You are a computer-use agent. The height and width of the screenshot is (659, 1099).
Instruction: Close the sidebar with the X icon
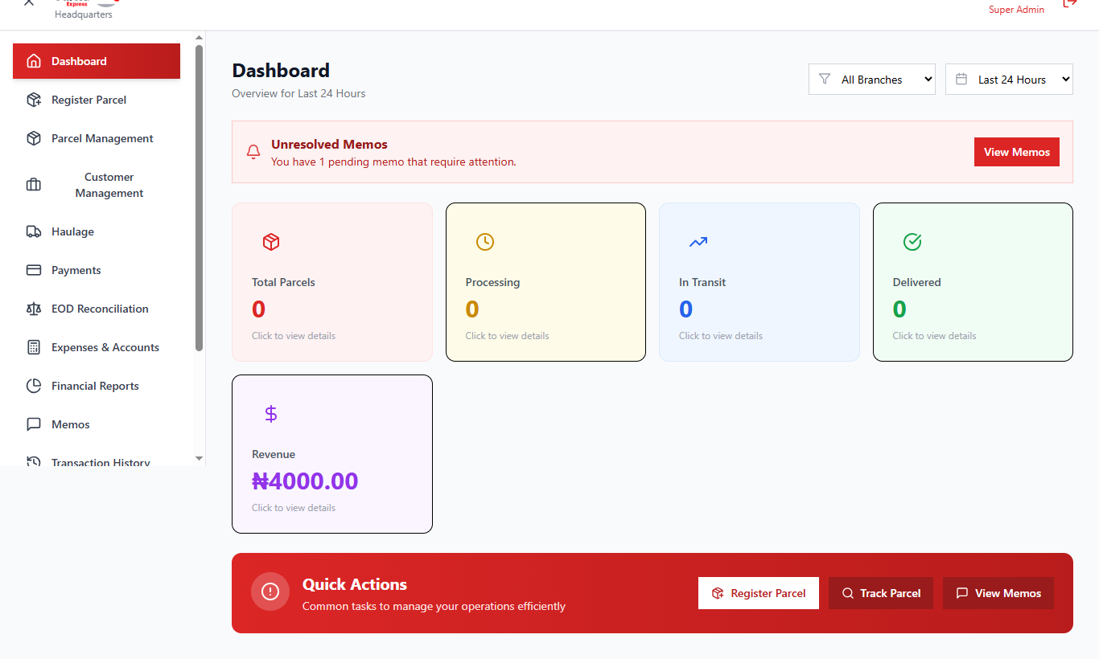point(29,3)
